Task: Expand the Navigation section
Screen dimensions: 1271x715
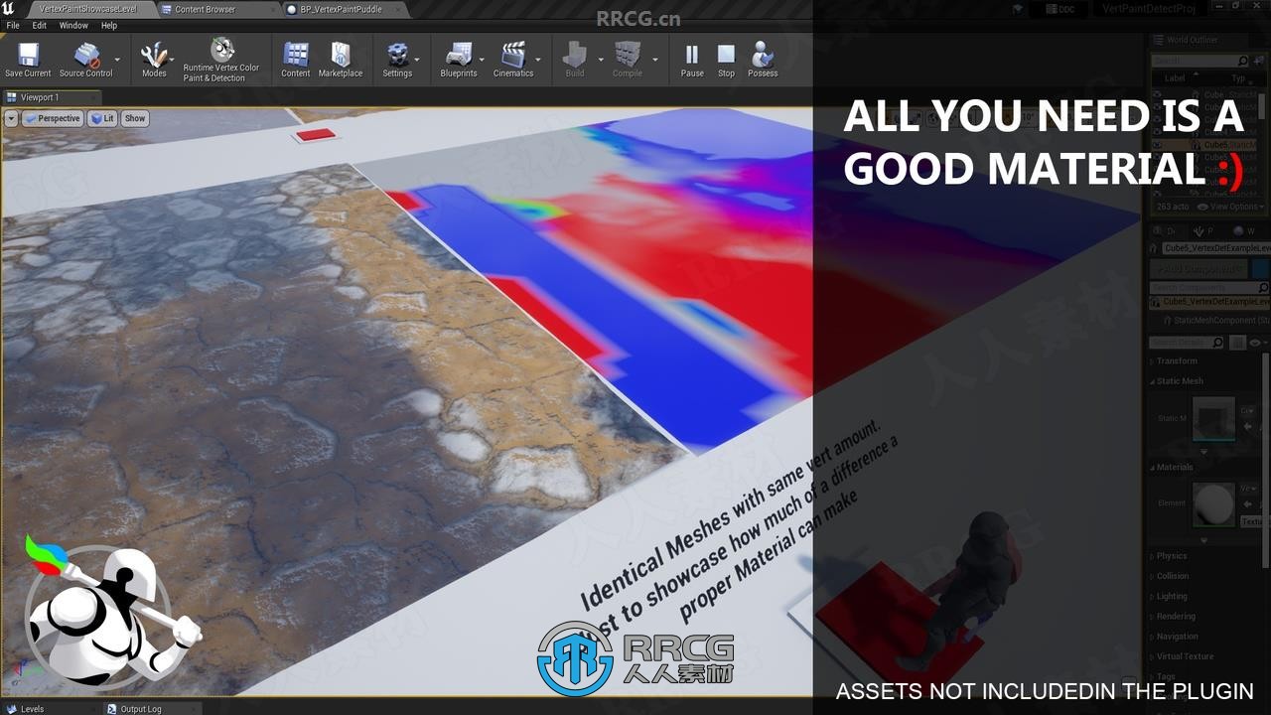Action: [1176, 637]
